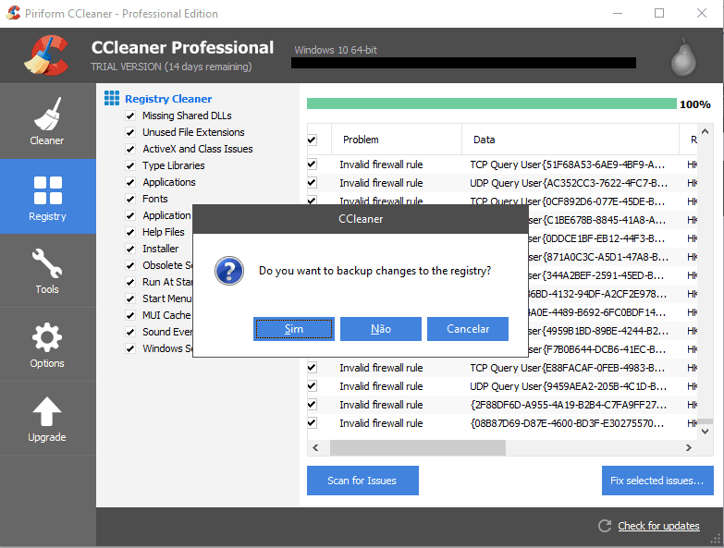Open the Cleaner section in sidebar
724x548 pixels.
click(47, 121)
